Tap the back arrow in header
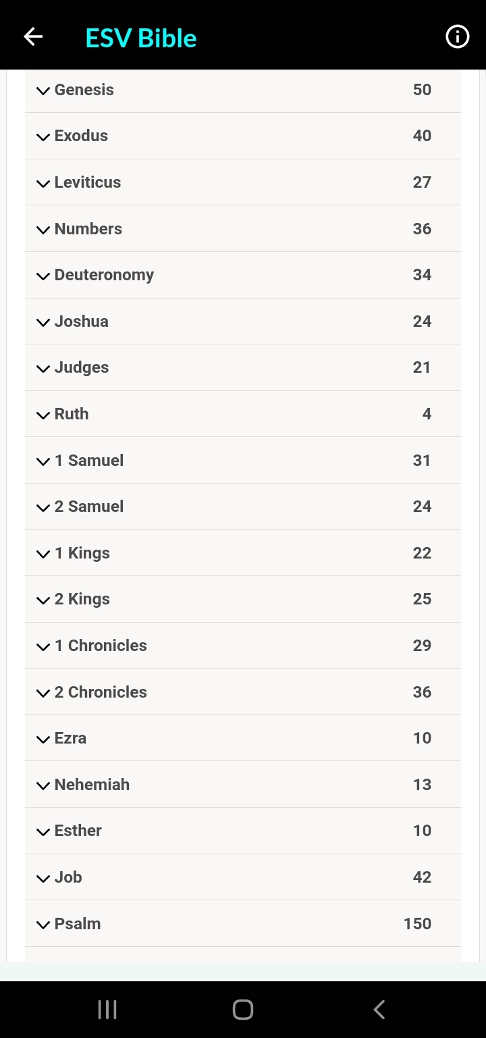Screen dimensions: 486x1038 coord(33,36)
